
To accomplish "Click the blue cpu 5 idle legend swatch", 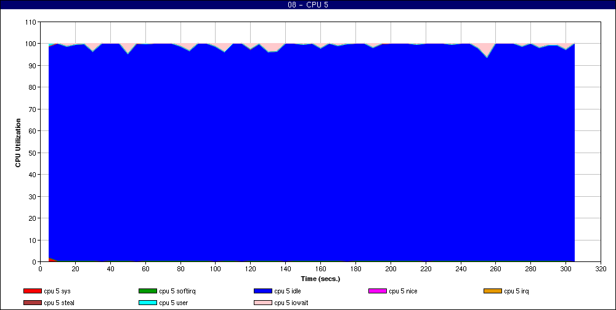I will tap(263, 291).
